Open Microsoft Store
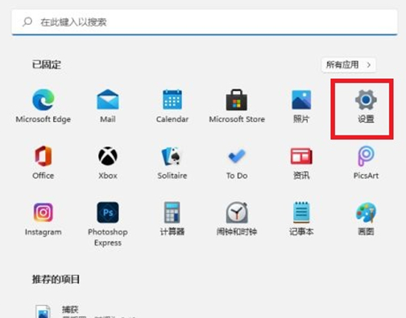The height and width of the screenshot is (318, 406). pyautogui.click(x=237, y=106)
